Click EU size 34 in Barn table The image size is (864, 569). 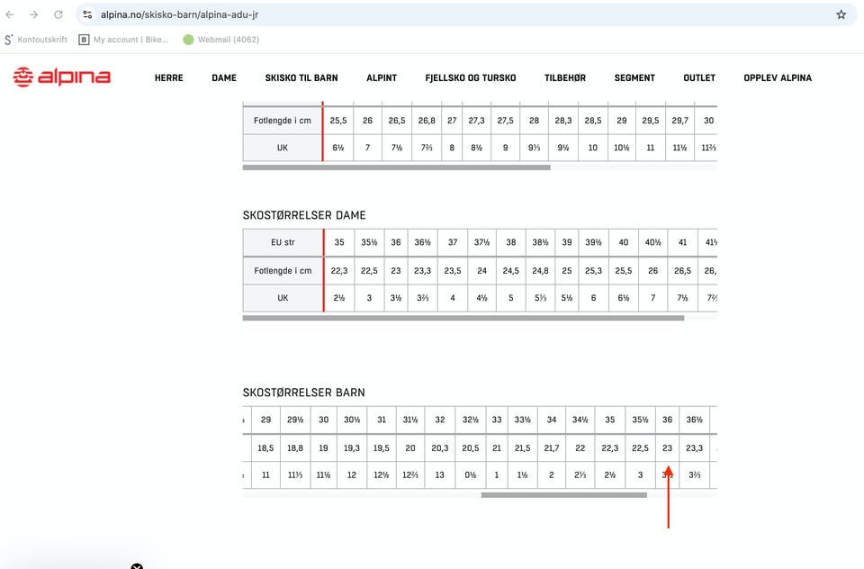552,420
